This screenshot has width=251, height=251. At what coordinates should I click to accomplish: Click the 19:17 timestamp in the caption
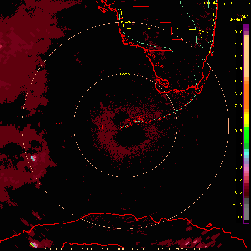(x=199, y=249)
